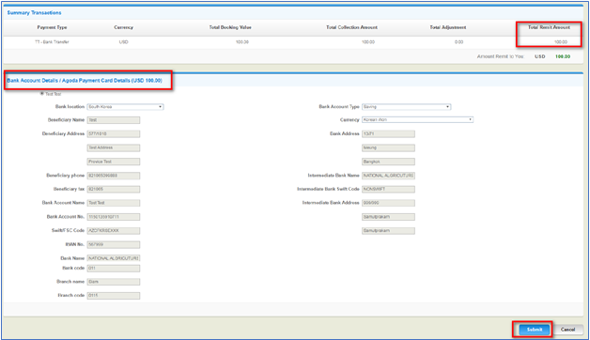The image size is (590, 340).
Task: Click the Total Collection Amount column header
Action: coord(351,27)
